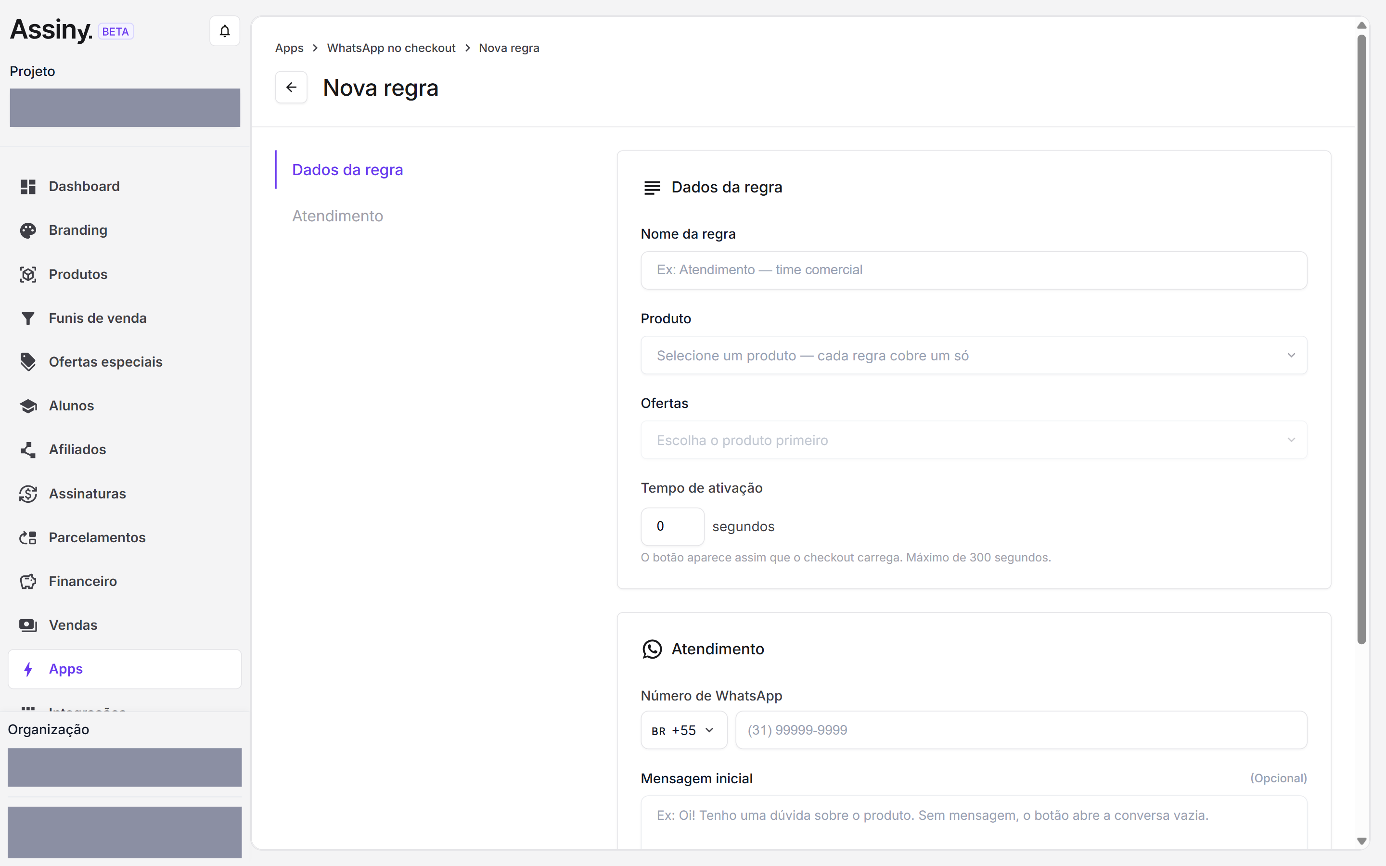Open Financeiro section
1386x866 pixels.
tap(125, 581)
